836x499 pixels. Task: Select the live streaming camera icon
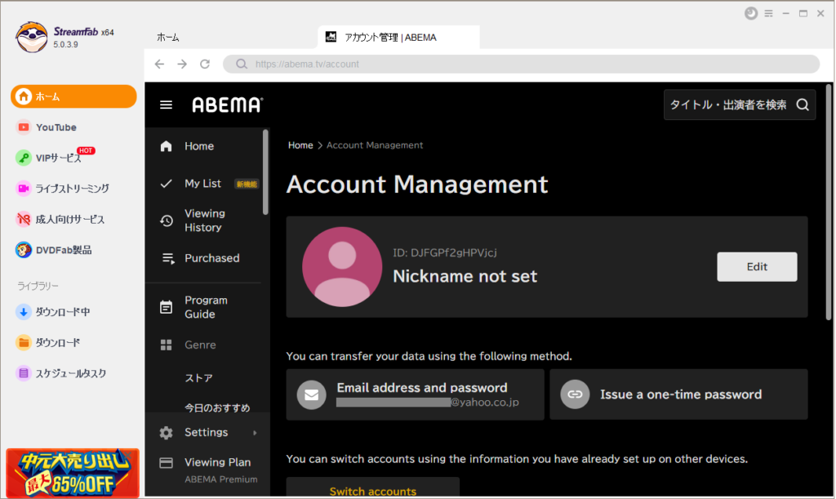(x=24, y=188)
